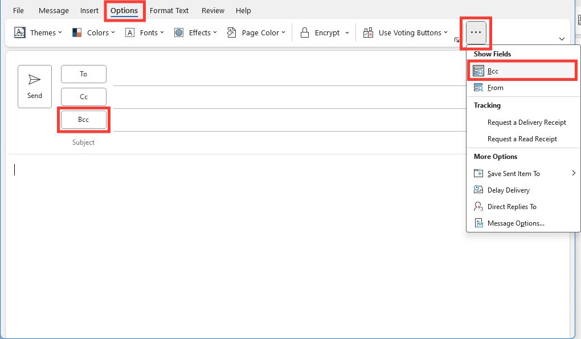The width and height of the screenshot is (581, 339).
Task: Switch to the Format Text tab
Action: click(169, 11)
